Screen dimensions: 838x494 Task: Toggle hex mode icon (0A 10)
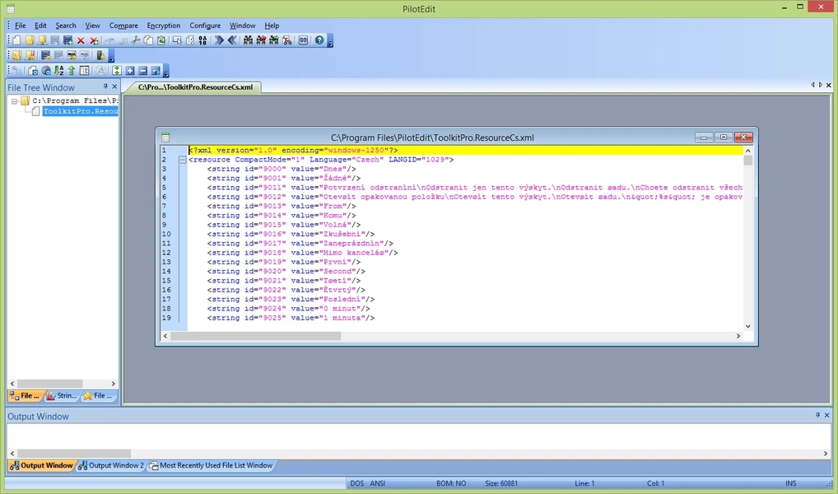point(203,40)
